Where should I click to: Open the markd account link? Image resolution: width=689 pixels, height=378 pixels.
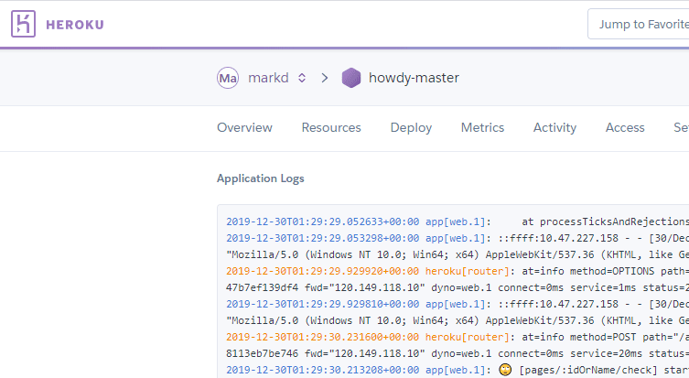[x=269, y=78]
